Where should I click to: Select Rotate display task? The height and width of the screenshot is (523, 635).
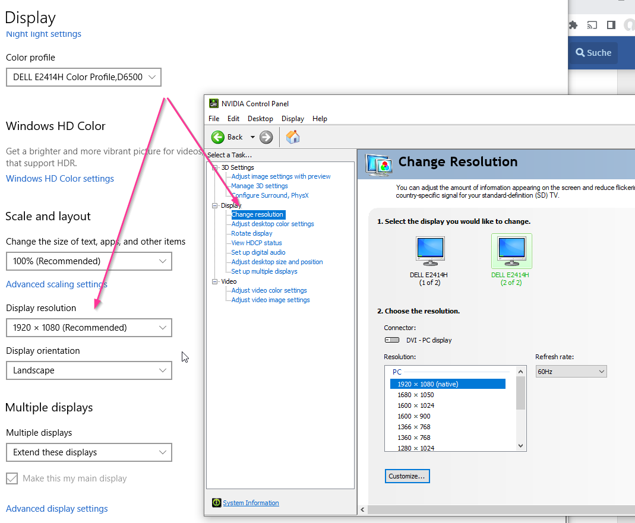point(251,233)
